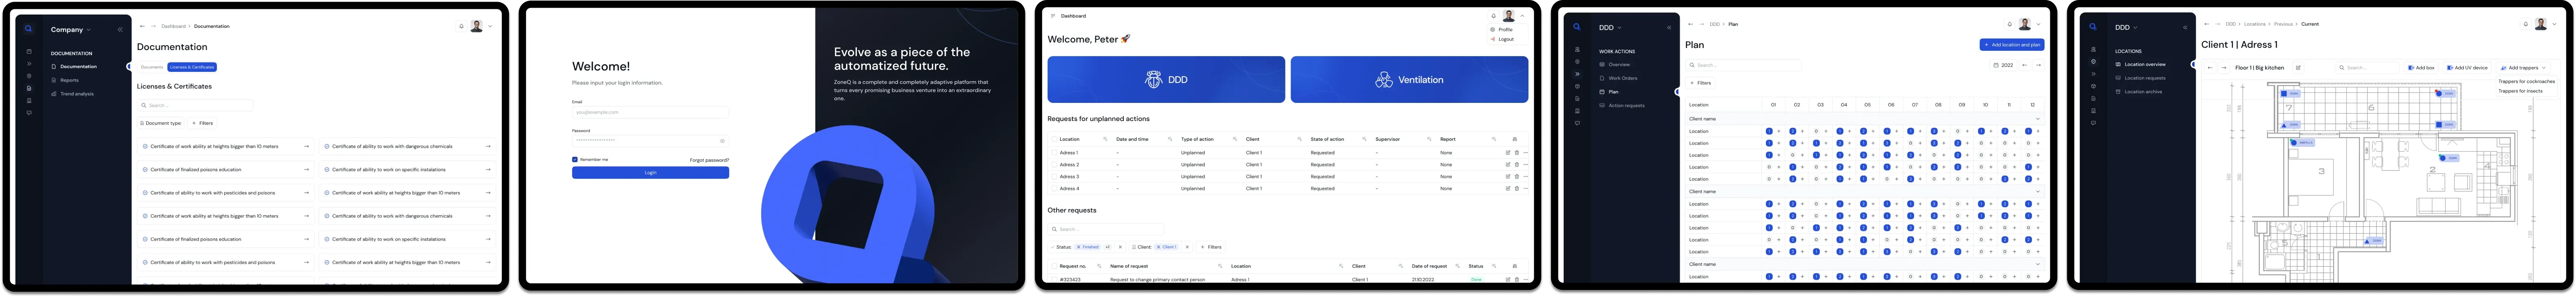Check the Adress 4 row checkbox
This screenshot has height=297, width=2576.
click(x=1053, y=188)
